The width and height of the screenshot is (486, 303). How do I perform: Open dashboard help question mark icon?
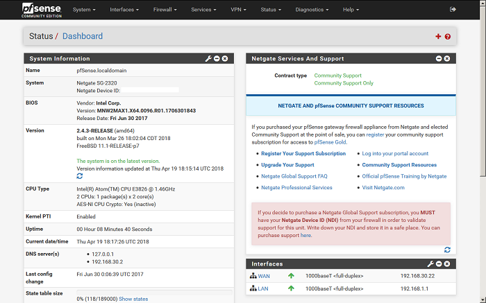coord(448,37)
